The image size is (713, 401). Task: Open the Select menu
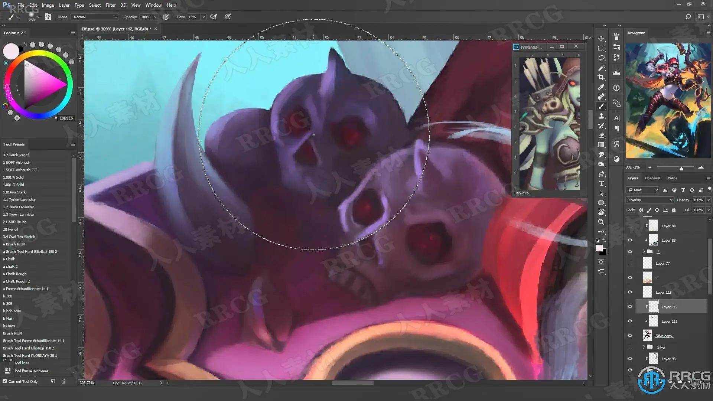[95, 5]
